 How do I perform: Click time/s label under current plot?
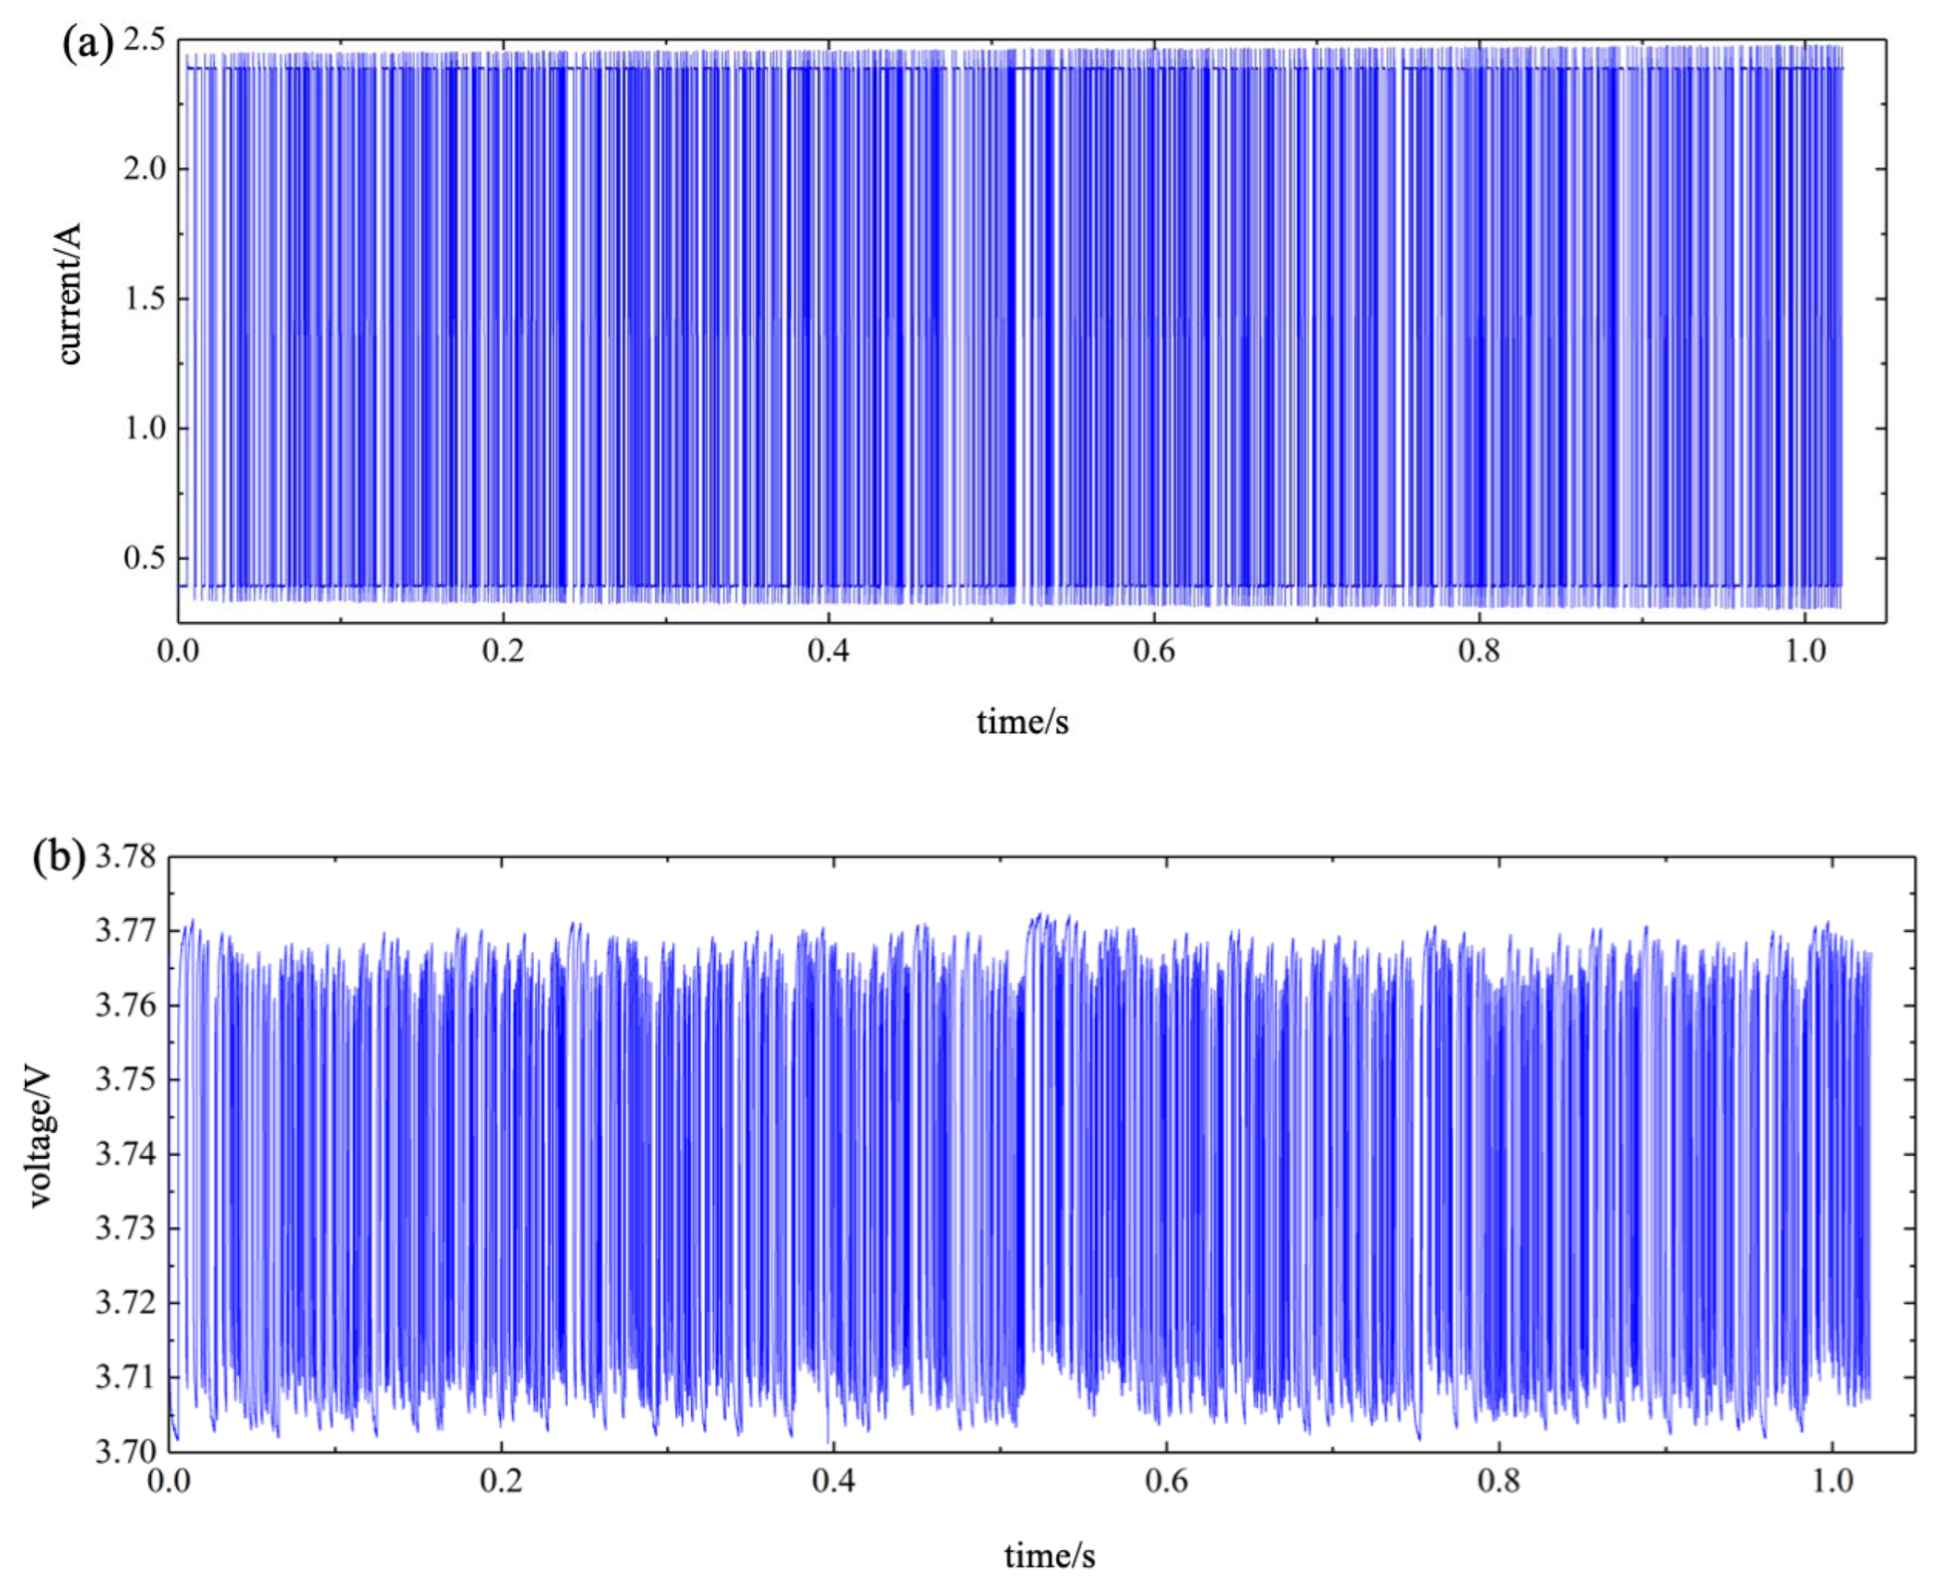[1022, 722]
